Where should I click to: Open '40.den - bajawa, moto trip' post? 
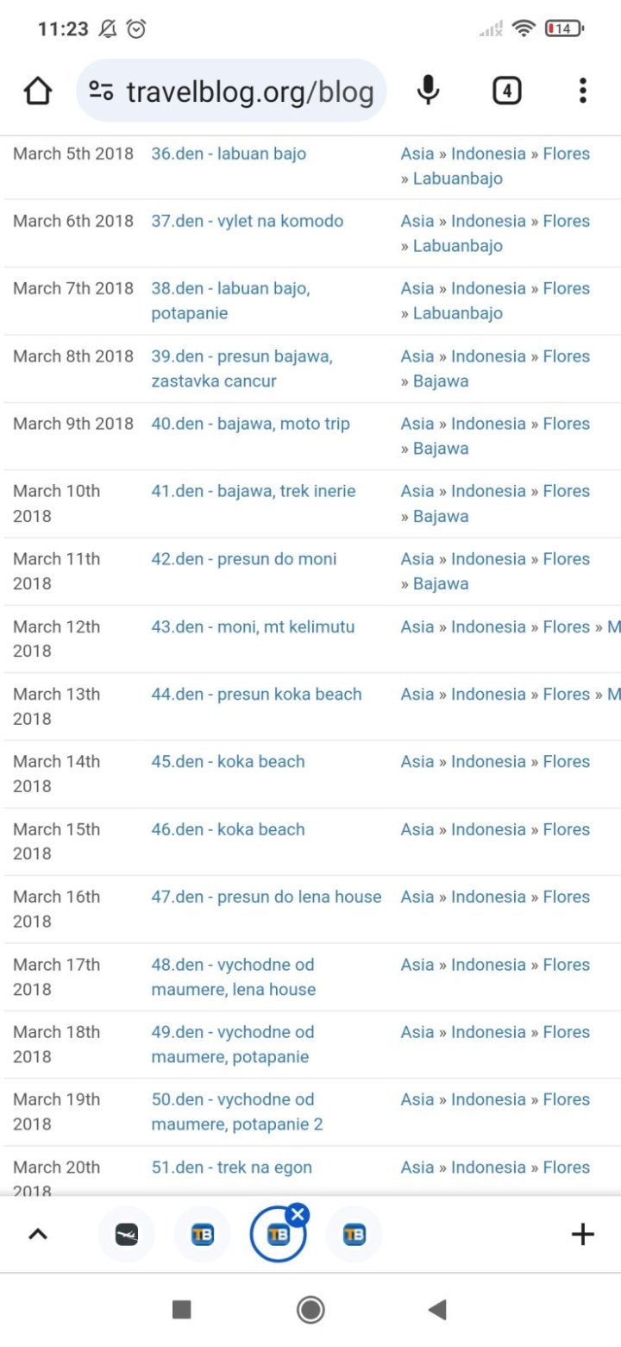coord(250,424)
